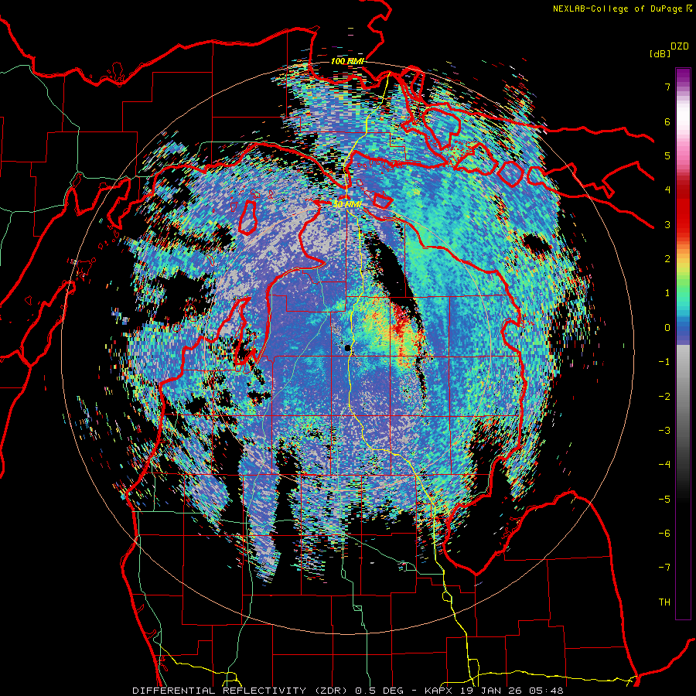
Task: Click the 2 value on the color scale
Action: (x=667, y=259)
